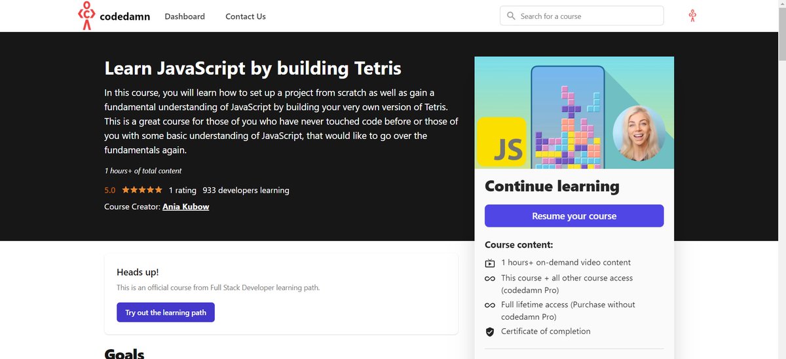Viewport: 786px width, 359px height.
Task: Click the official course notice text
Action: click(x=218, y=288)
